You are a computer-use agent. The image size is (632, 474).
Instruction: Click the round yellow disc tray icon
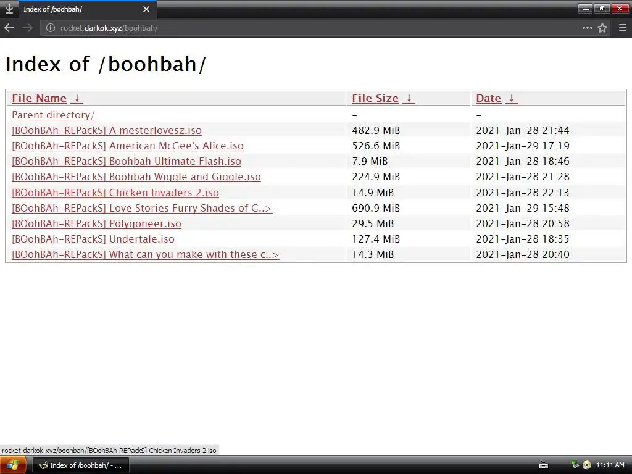pos(587,465)
